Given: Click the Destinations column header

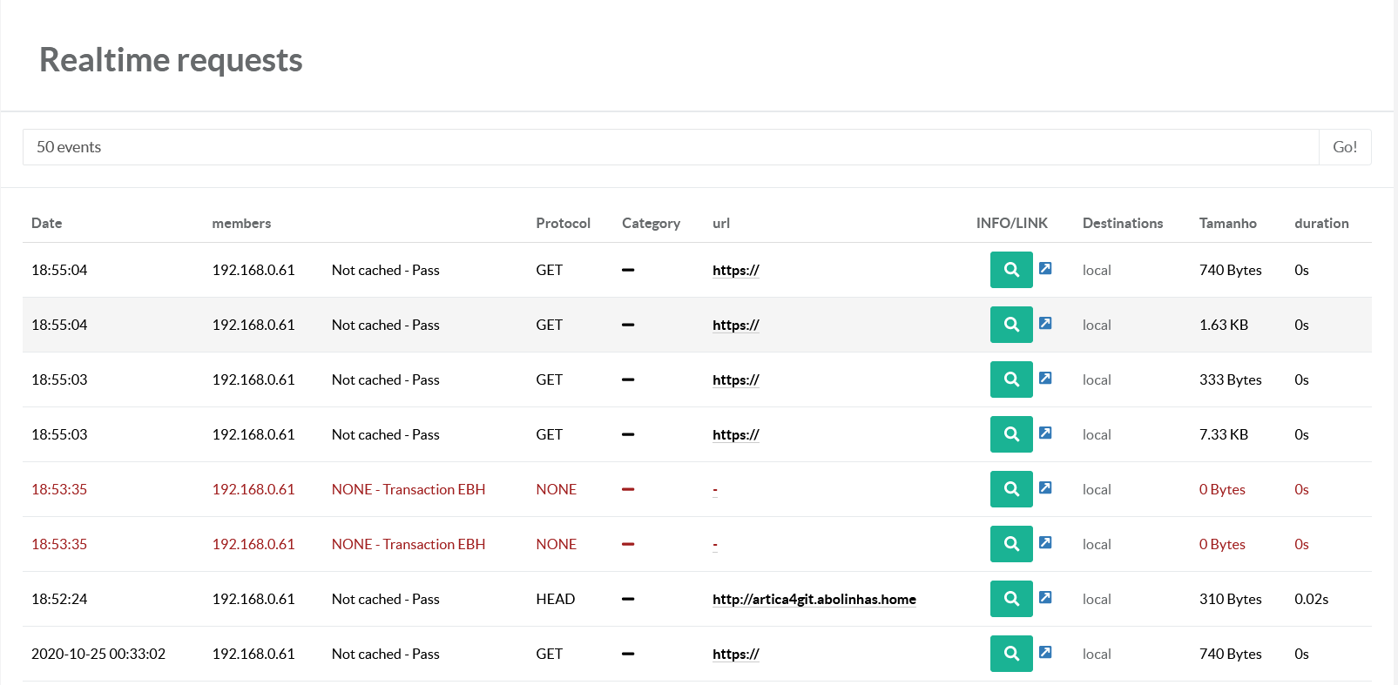Looking at the screenshot, I should click(x=1123, y=223).
